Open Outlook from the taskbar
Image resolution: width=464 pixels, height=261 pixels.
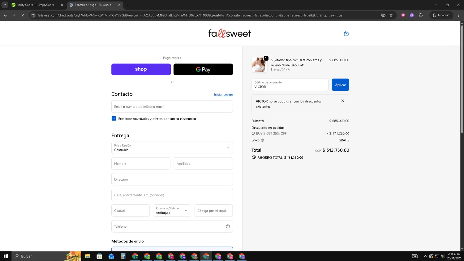111,256
